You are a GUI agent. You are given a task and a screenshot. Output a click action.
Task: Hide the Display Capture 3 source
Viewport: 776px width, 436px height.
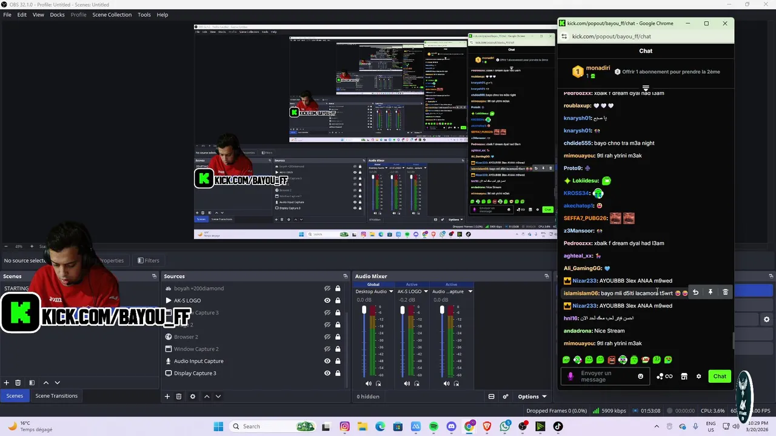[x=327, y=373]
